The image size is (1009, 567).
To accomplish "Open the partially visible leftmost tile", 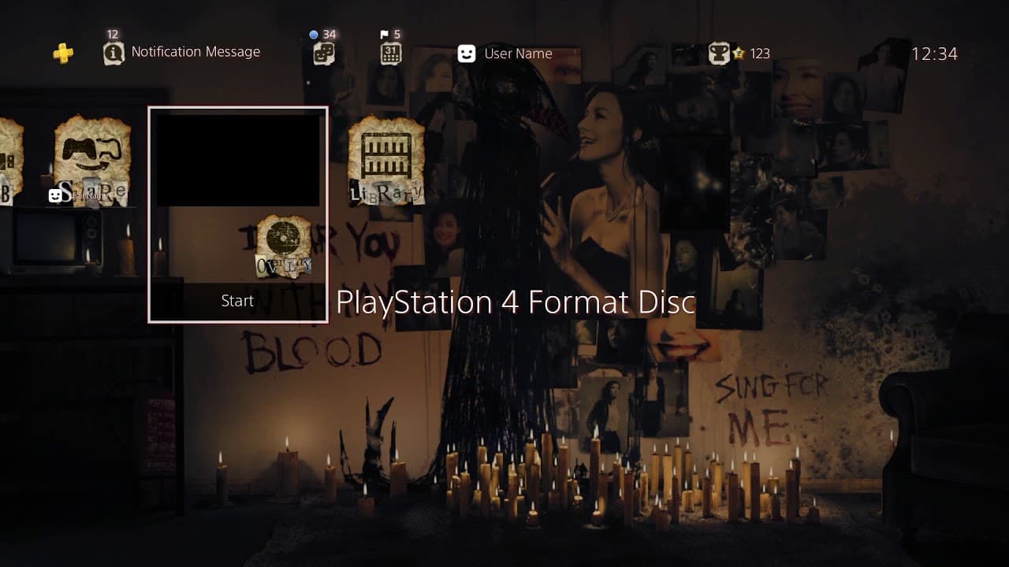I will coord(11,161).
